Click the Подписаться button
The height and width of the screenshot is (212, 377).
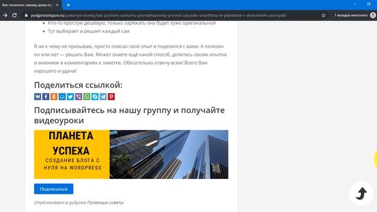click(x=54, y=189)
